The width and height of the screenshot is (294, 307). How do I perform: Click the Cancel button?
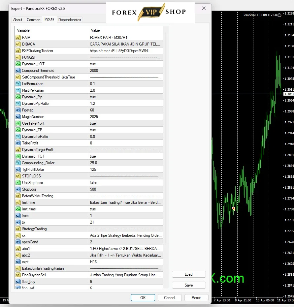170,297
